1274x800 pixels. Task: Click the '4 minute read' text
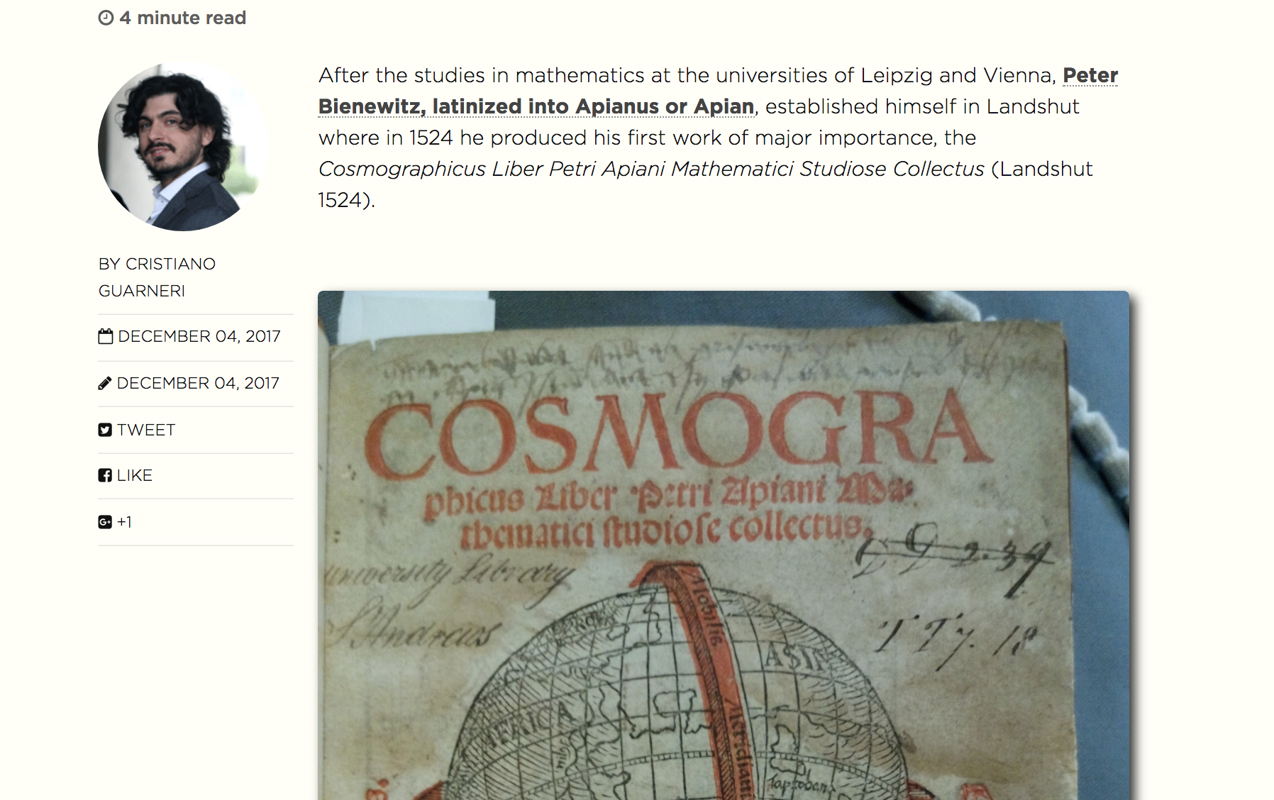pyautogui.click(x=183, y=18)
